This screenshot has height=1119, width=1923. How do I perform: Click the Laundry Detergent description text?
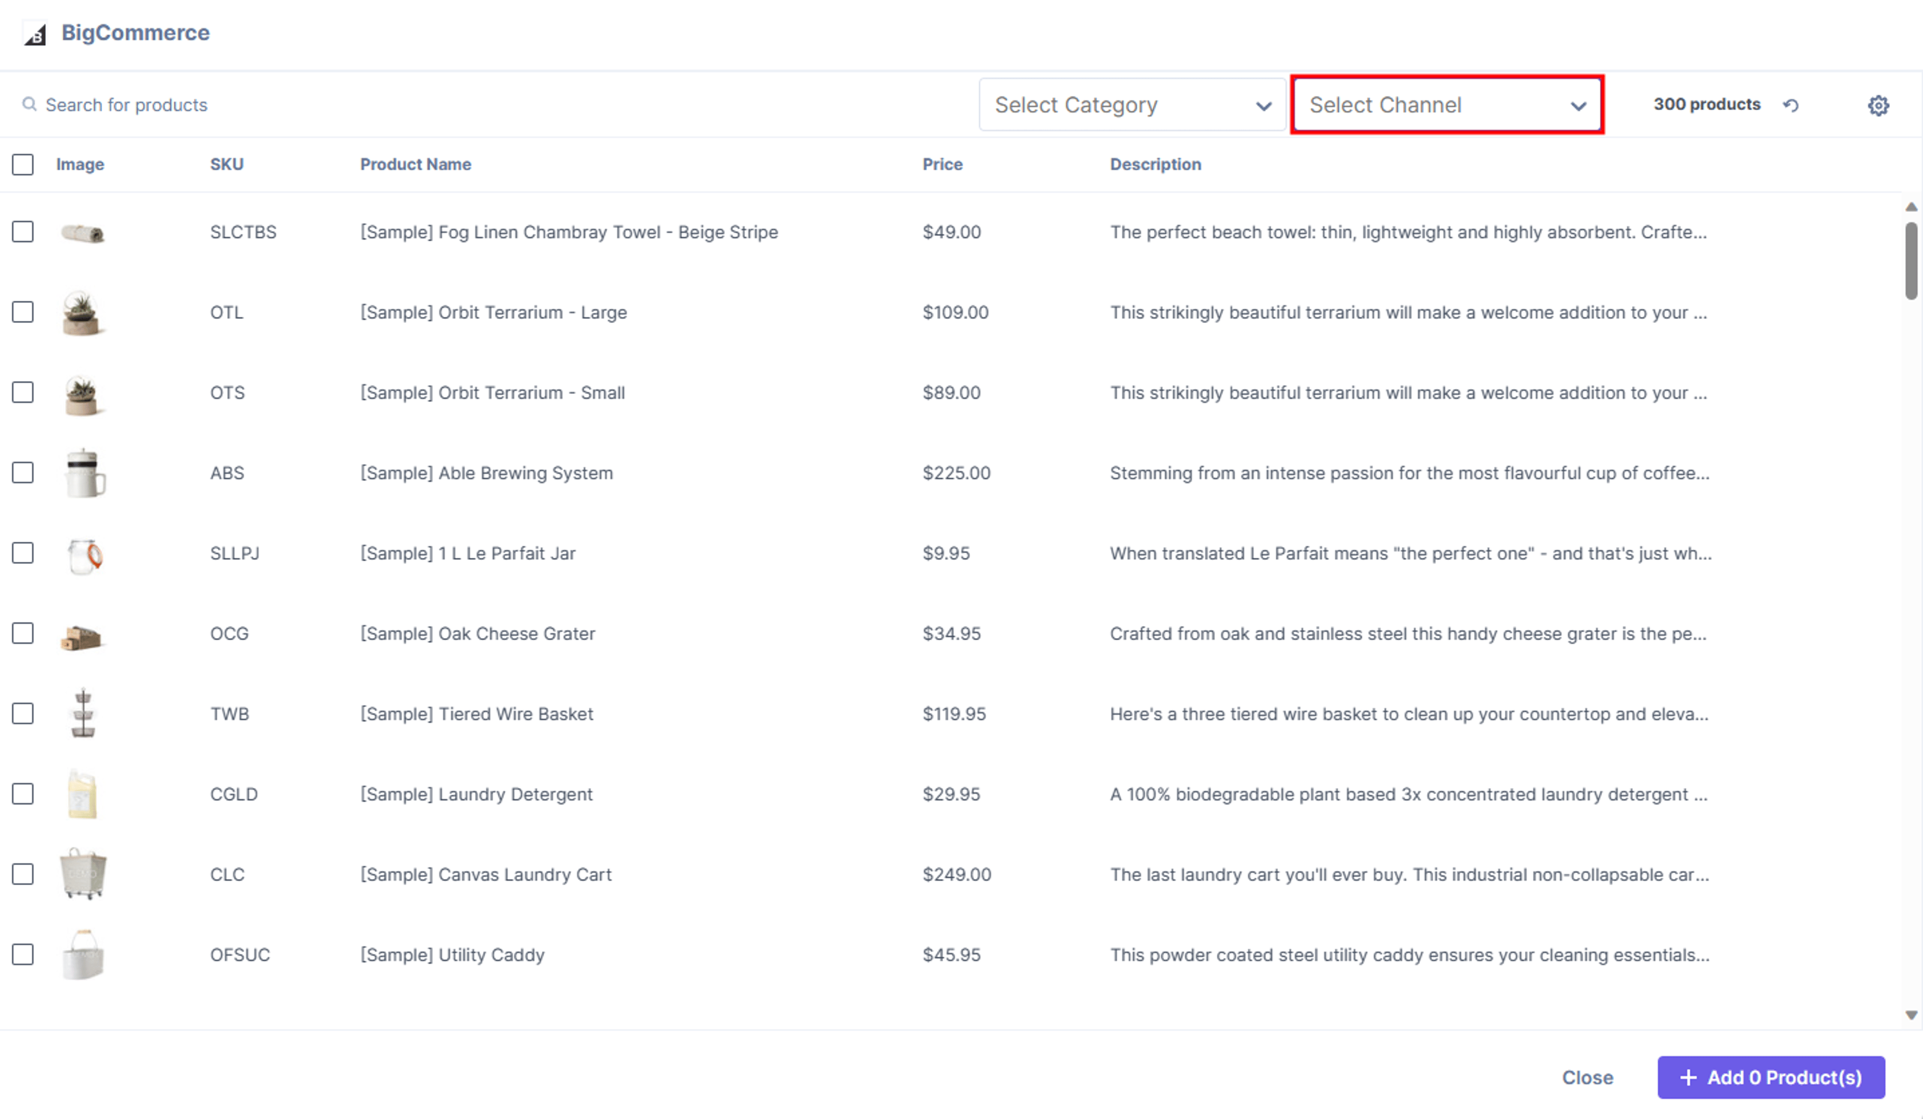[x=1409, y=794]
